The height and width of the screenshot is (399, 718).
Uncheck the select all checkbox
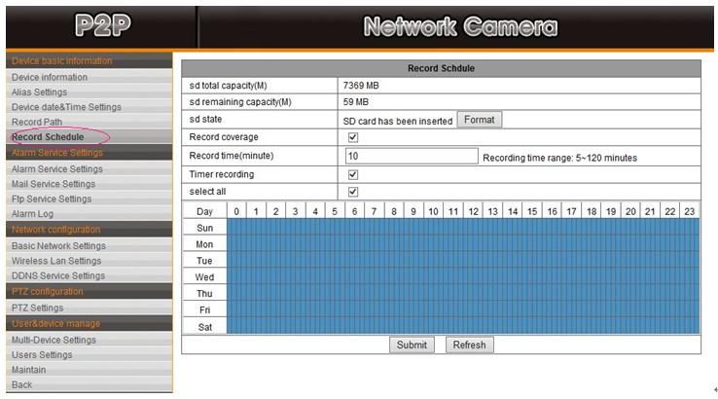click(353, 192)
